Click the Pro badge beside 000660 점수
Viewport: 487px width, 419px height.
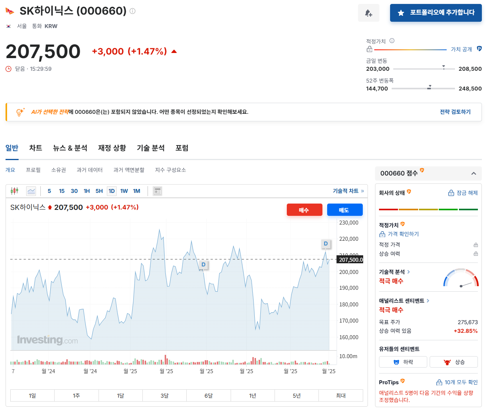422,170
